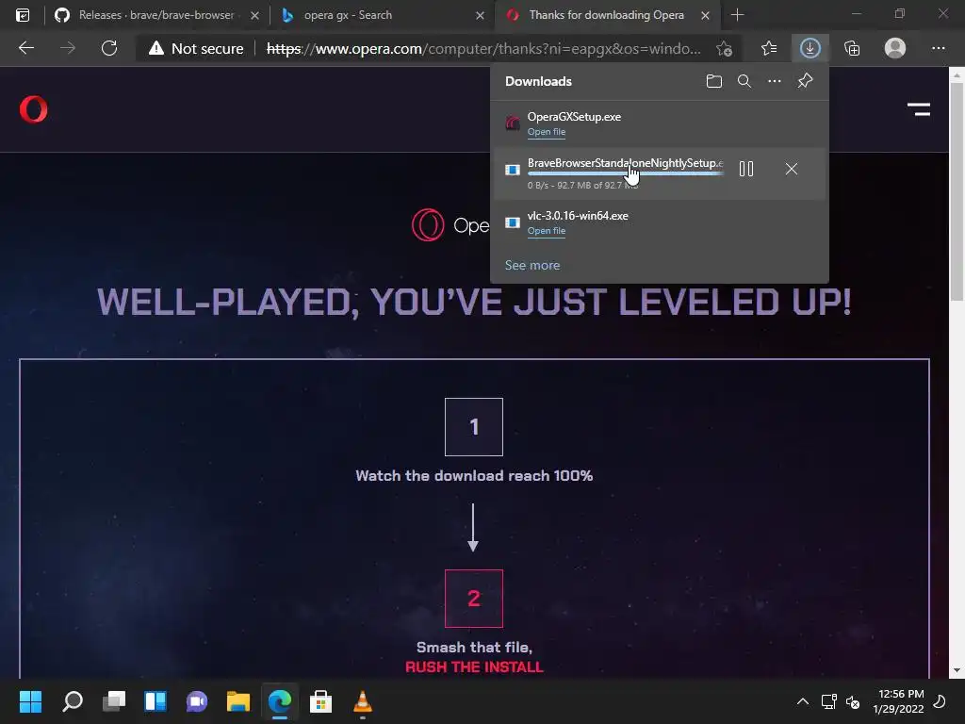Screen dimensions: 965x724
Task: Open the user profile menu
Action: coord(895,48)
